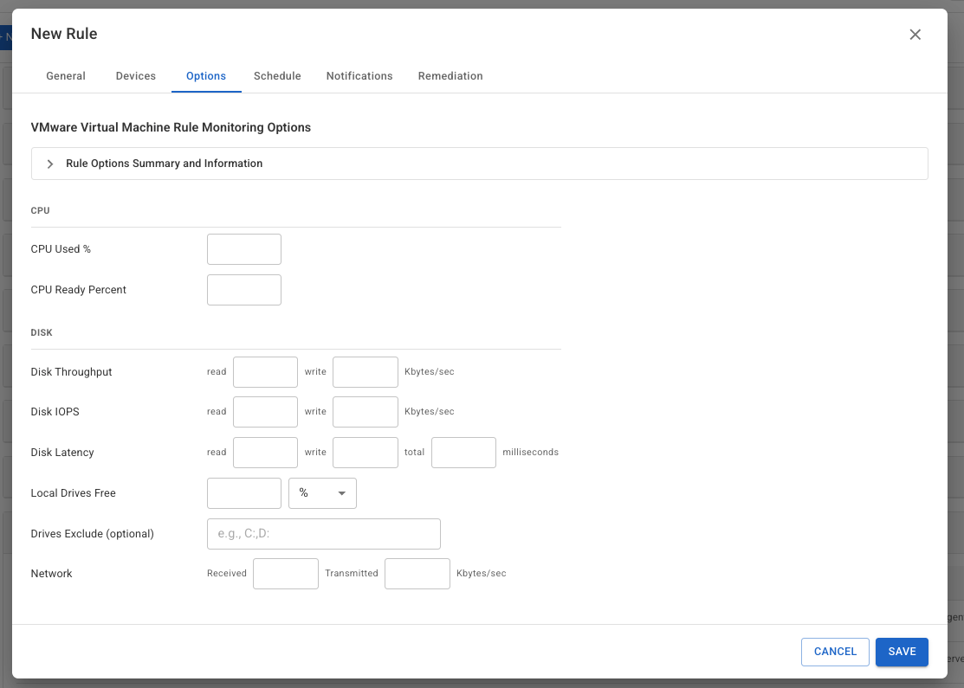
Task: Focus the Disk Latency write field
Action: [366, 453]
